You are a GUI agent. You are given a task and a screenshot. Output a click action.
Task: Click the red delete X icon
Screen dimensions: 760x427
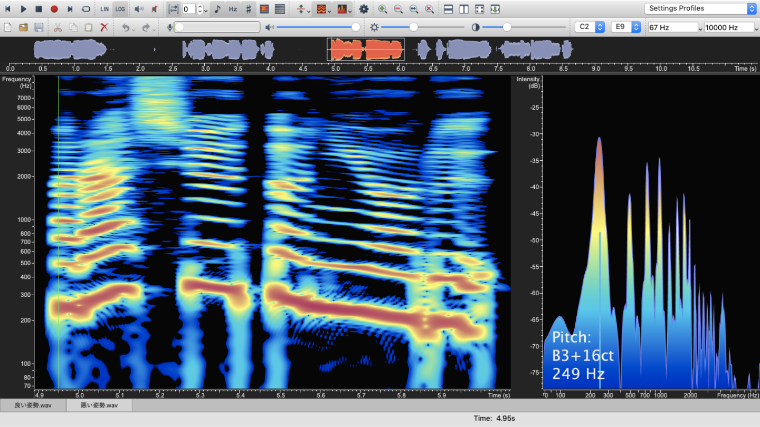(104, 27)
